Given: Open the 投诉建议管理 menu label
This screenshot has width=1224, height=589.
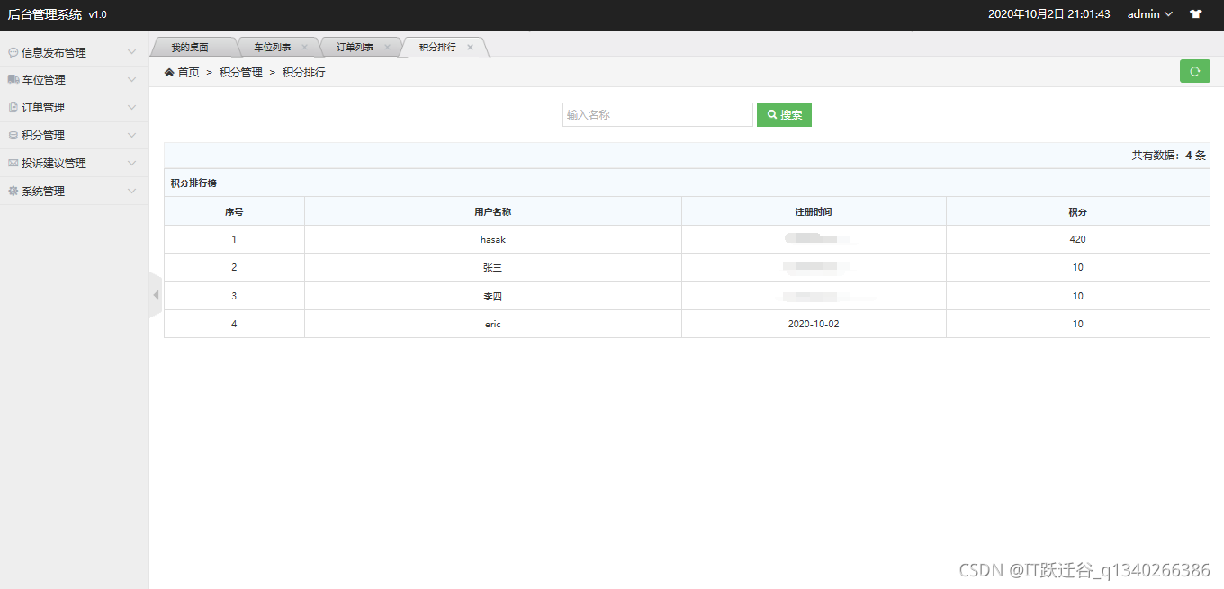Looking at the screenshot, I should pos(54,164).
